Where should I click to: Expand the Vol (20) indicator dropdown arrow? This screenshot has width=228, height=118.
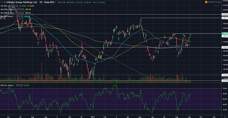(9, 6)
